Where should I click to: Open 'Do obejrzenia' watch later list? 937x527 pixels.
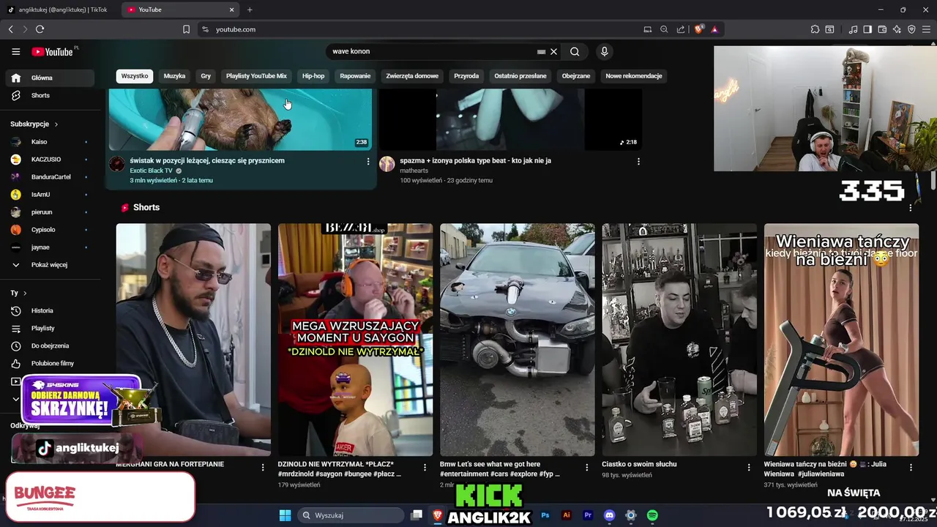(x=50, y=345)
